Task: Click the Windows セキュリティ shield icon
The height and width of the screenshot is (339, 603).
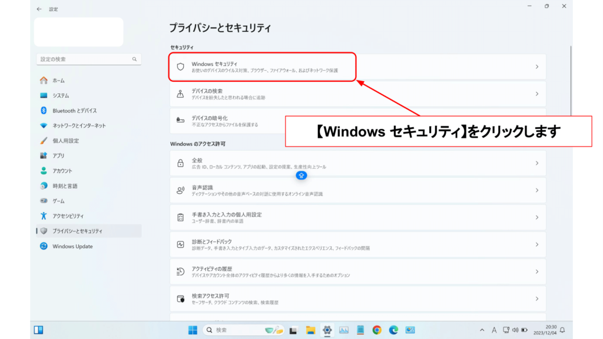Action: coord(181,67)
